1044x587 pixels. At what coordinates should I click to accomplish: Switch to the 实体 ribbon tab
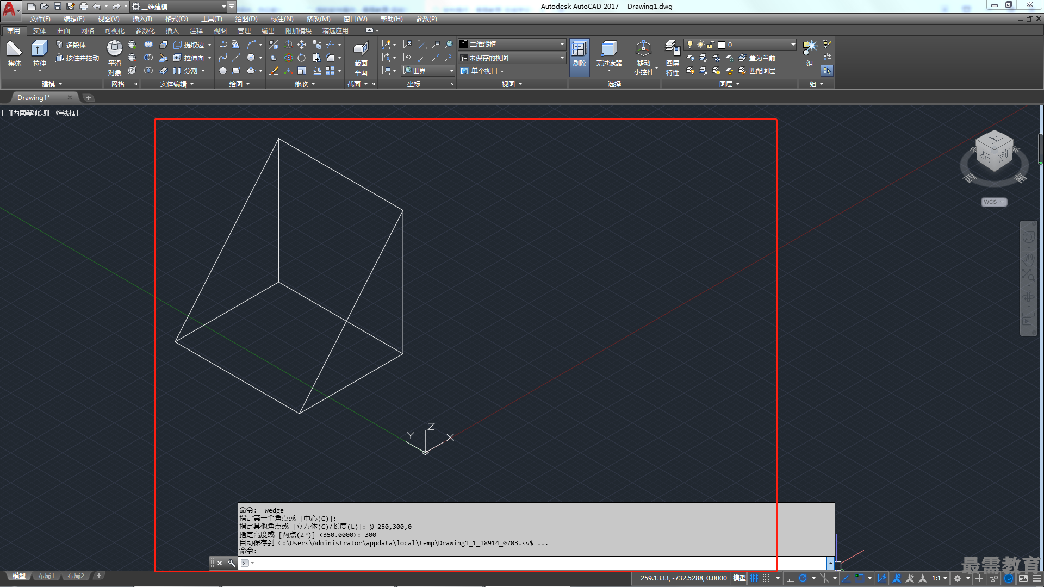(40, 30)
